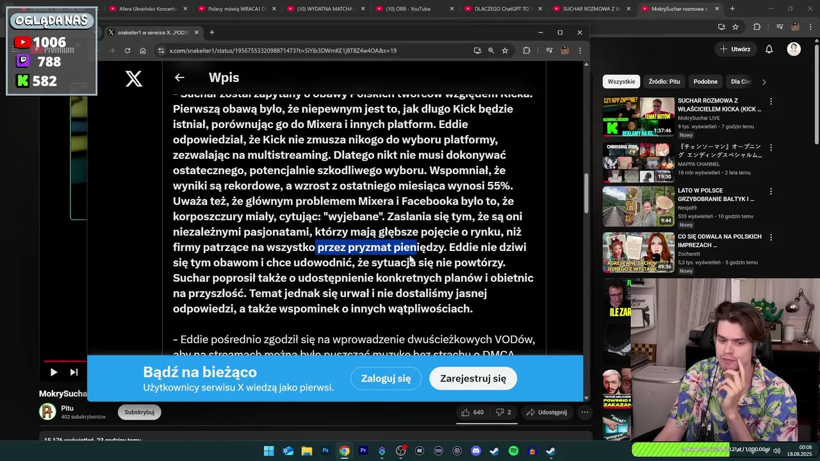Open Discord from the taskbar
820x461 pixels.
(476, 451)
